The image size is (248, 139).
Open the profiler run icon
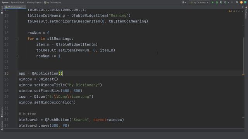point(225,2)
